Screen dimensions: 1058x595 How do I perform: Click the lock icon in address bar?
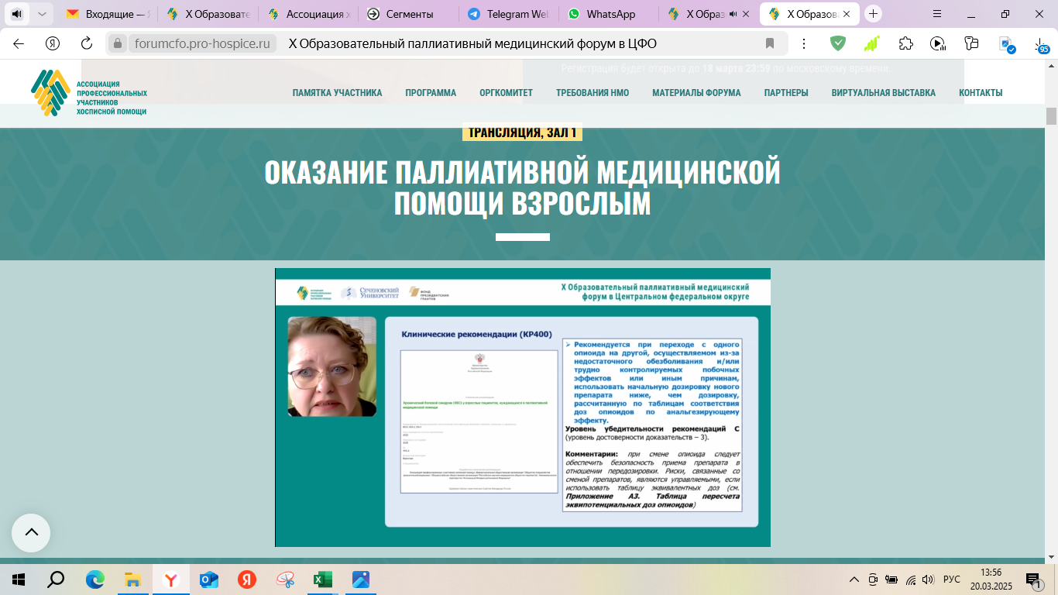pos(118,44)
